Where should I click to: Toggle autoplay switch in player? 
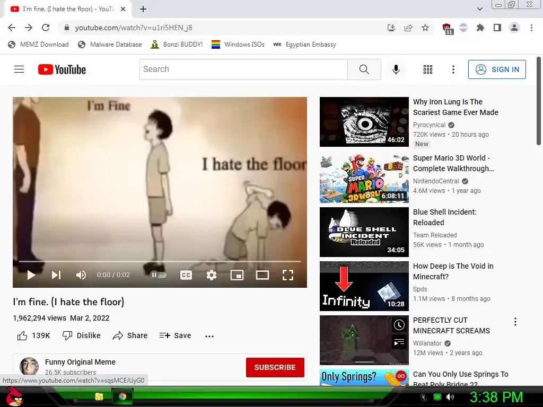tap(158, 275)
